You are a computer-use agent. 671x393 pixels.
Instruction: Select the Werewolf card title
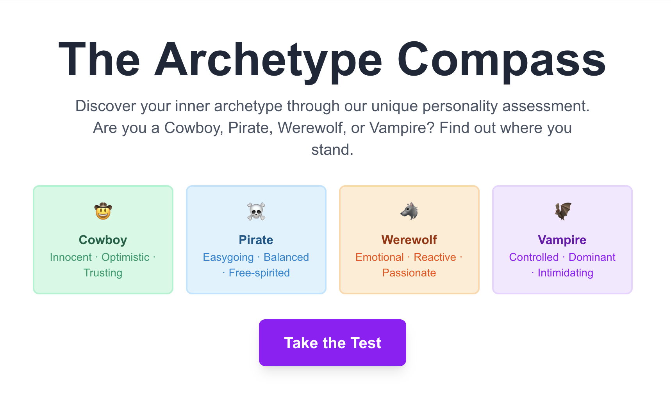(409, 240)
